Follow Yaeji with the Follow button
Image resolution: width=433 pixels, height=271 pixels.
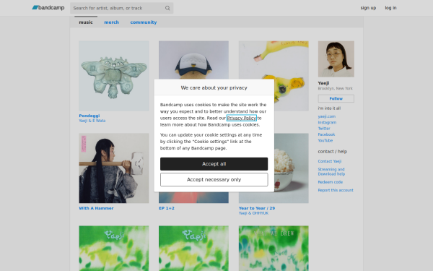[336, 98]
